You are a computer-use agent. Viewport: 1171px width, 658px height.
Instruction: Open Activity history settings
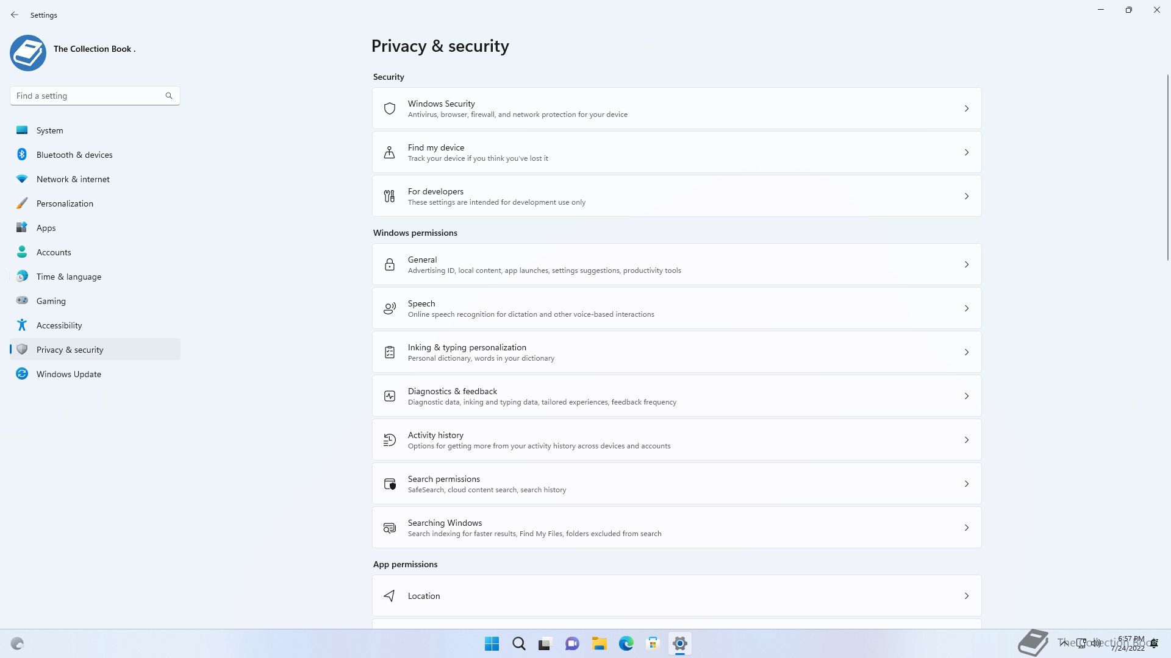click(x=677, y=440)
